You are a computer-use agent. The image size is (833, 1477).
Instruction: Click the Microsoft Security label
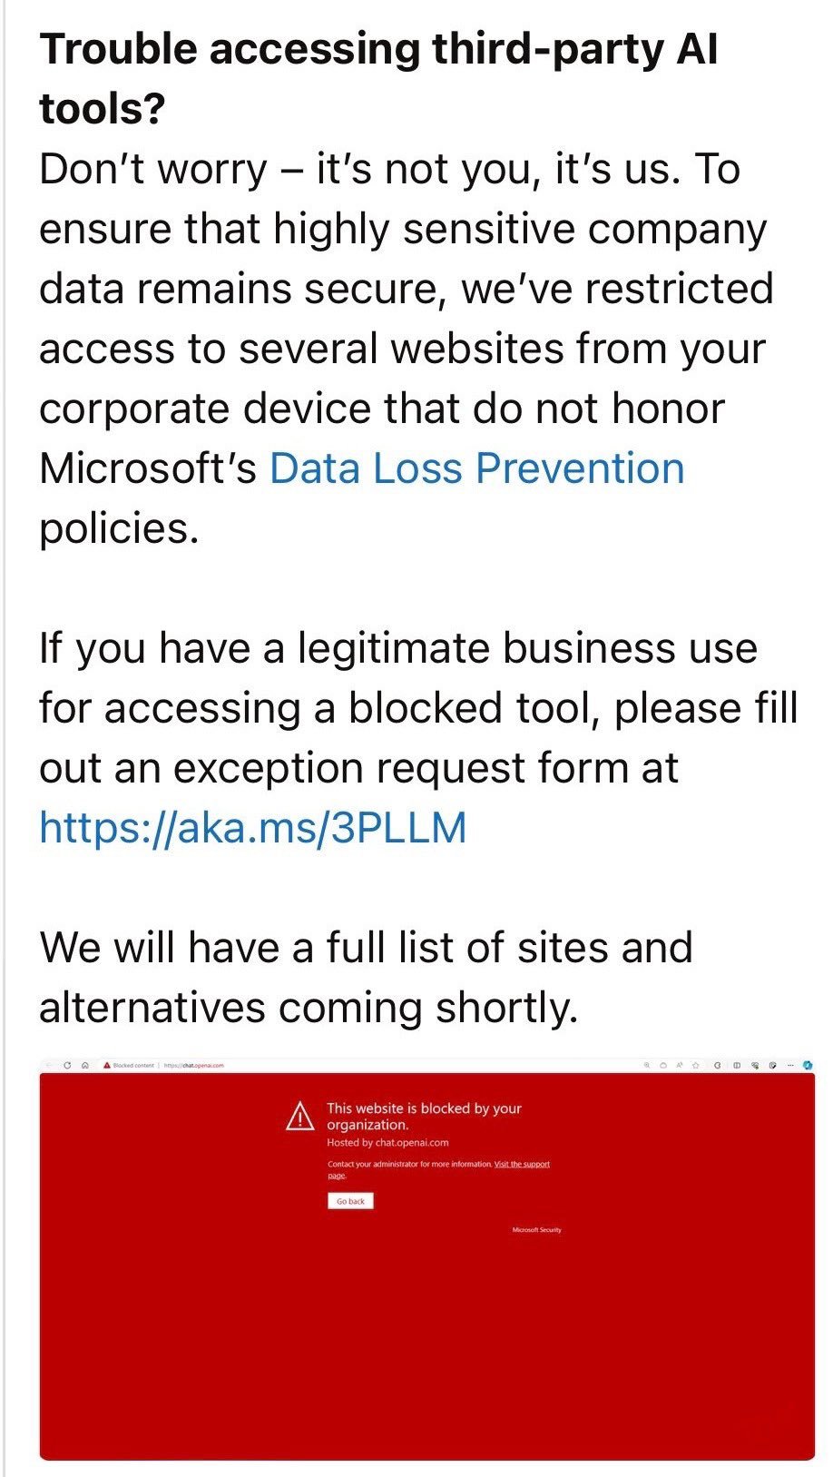coord(537,1230)
